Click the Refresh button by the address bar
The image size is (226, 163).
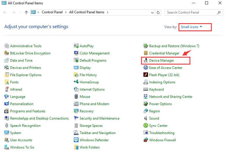tap(158, 12)
